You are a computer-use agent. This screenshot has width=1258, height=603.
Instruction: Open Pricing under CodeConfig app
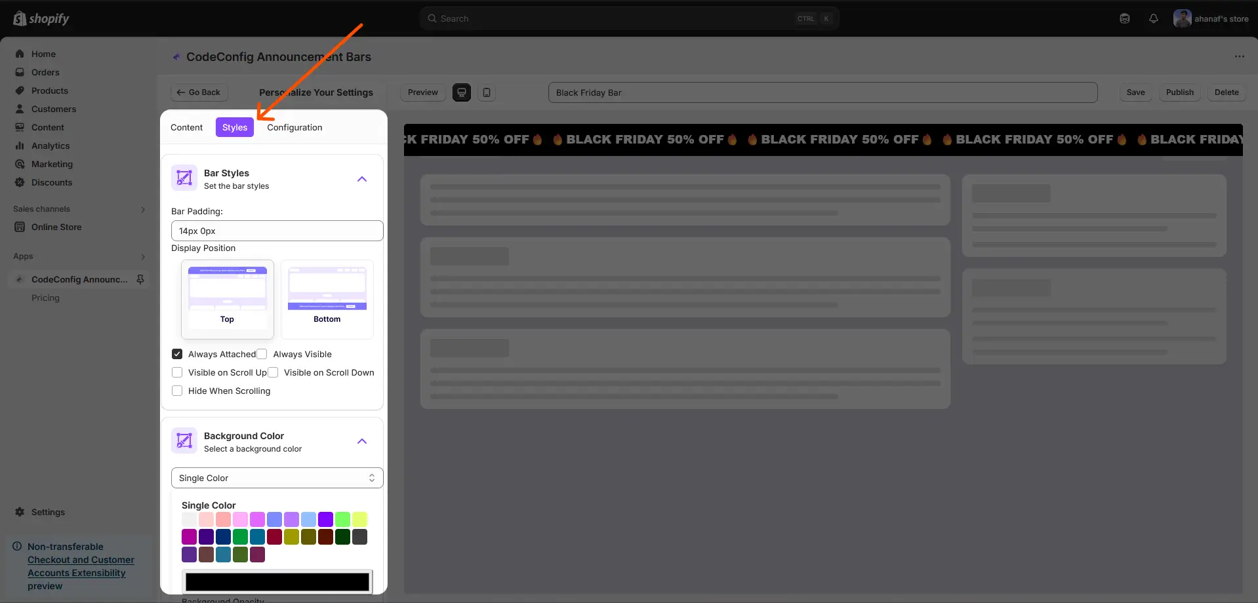click(x=45, y=298)
